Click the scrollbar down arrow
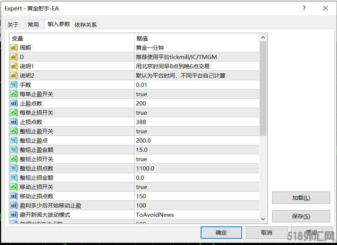Image resolution: width=337 pixels, height=245 pixels. (263, 219)
